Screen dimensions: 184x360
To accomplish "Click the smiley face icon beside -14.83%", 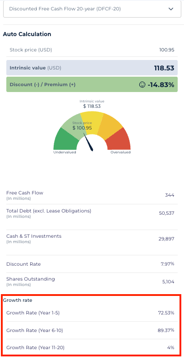I will tap(142, 85).
